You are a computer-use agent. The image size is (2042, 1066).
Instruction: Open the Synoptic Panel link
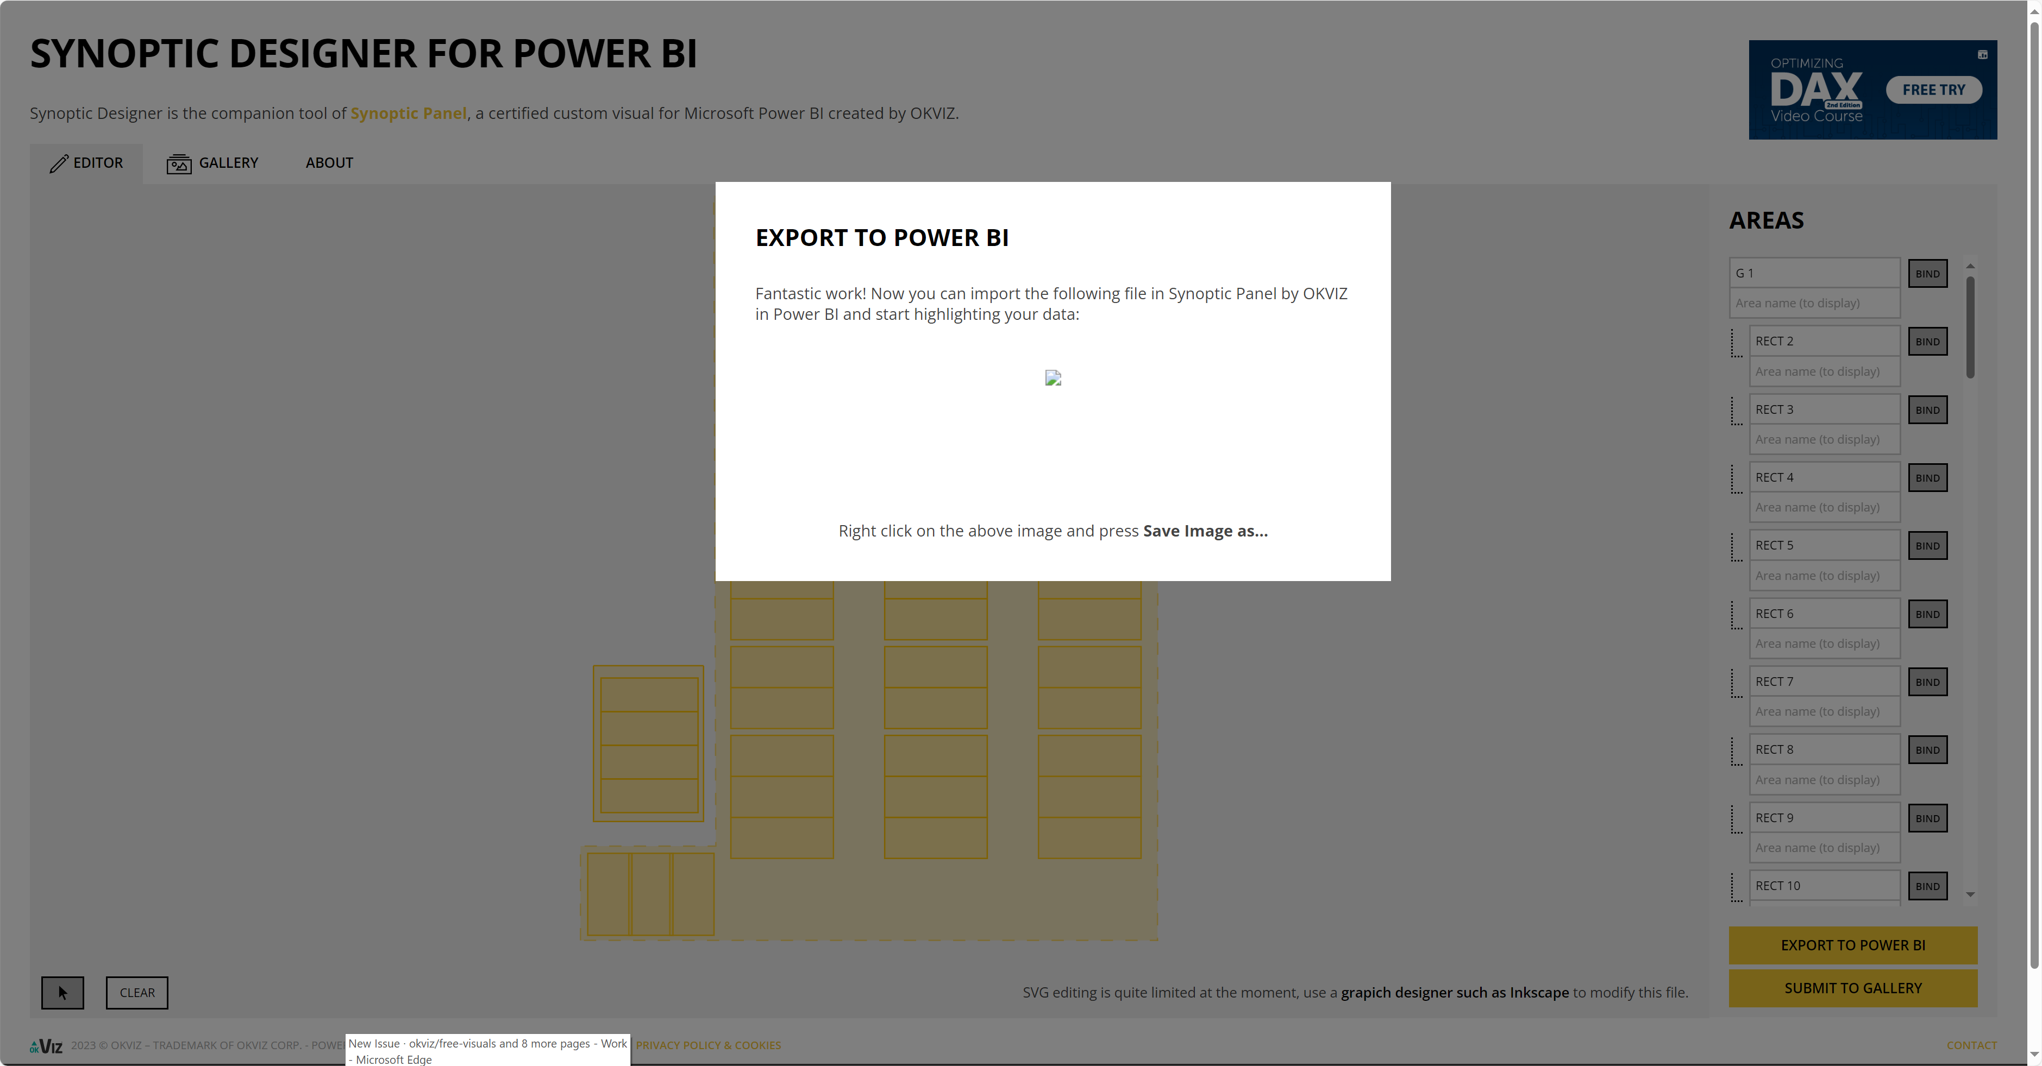click(x=409, y=113)
